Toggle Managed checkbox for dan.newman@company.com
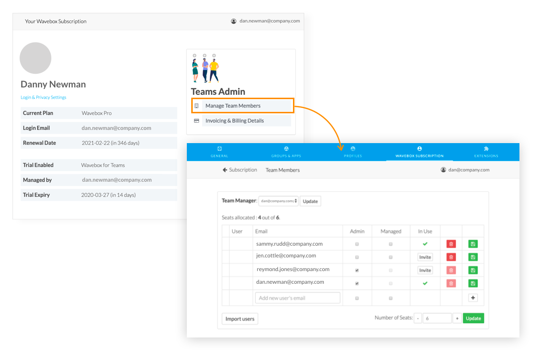539x359 pixels. point(390,283)
